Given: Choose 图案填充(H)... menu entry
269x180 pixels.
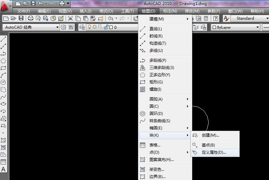Looking at the screenshot, I should [x=165, y=159].
